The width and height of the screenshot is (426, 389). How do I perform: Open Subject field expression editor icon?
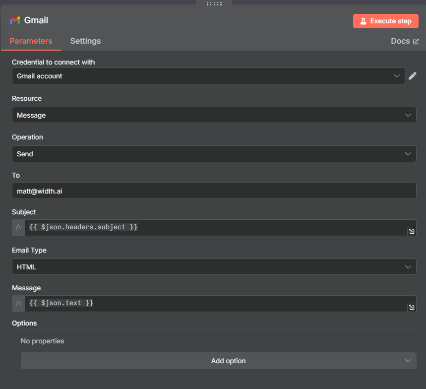tap(412, 231)
